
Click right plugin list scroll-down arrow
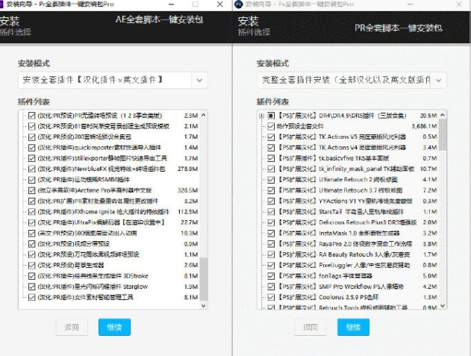pyautogui.click(x=443, y=305)
